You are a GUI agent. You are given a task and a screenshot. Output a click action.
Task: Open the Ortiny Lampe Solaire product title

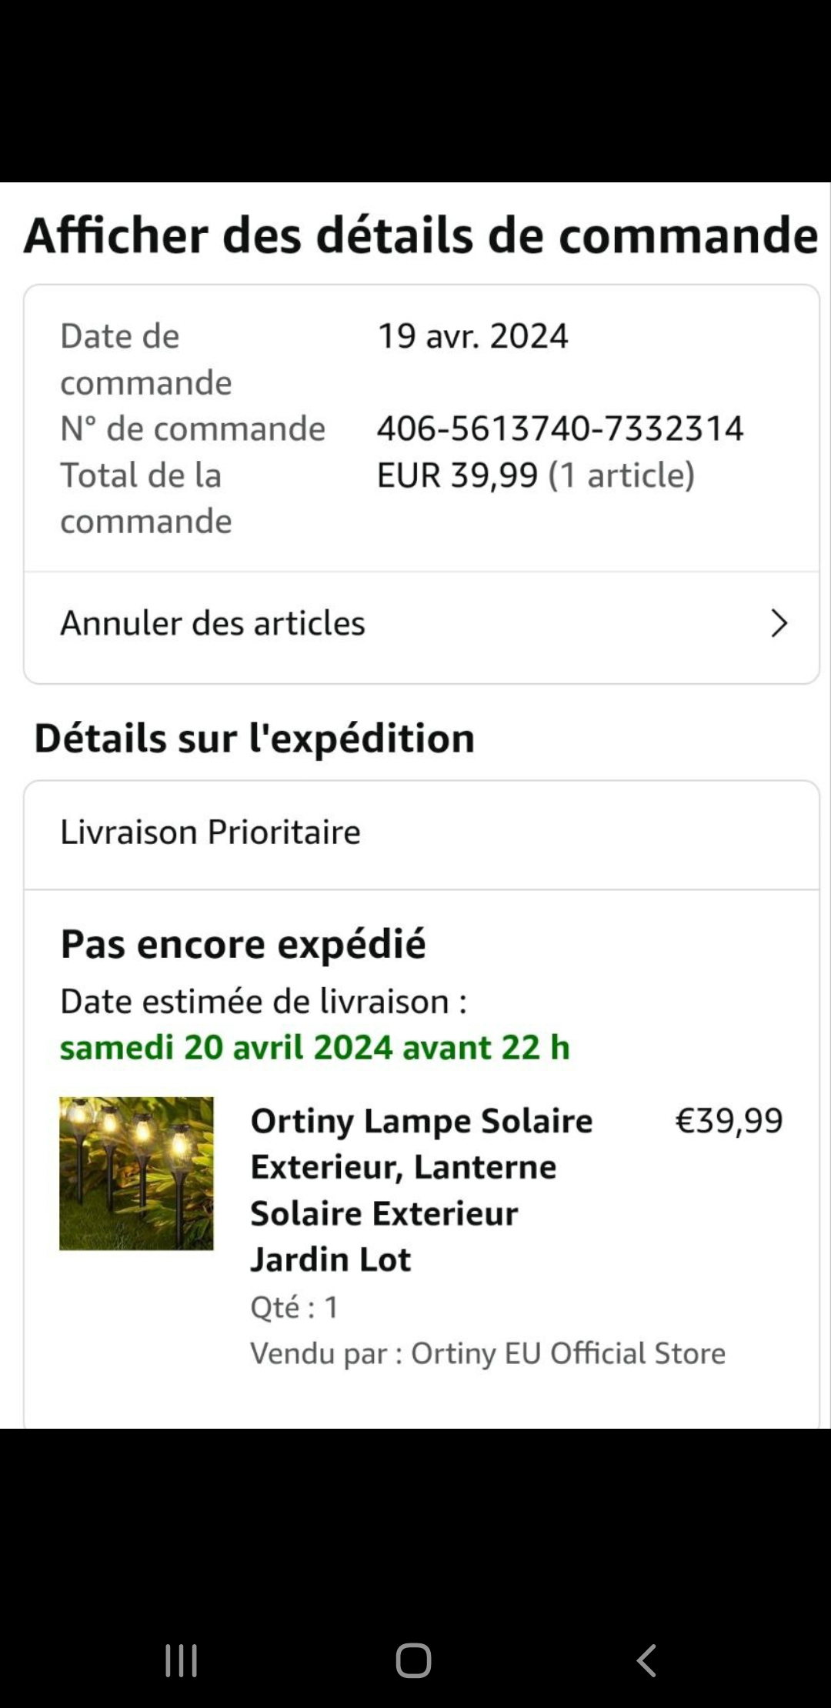[421, 1189]
